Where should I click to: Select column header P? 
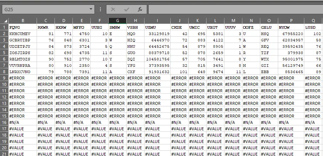tap(291, 21)
